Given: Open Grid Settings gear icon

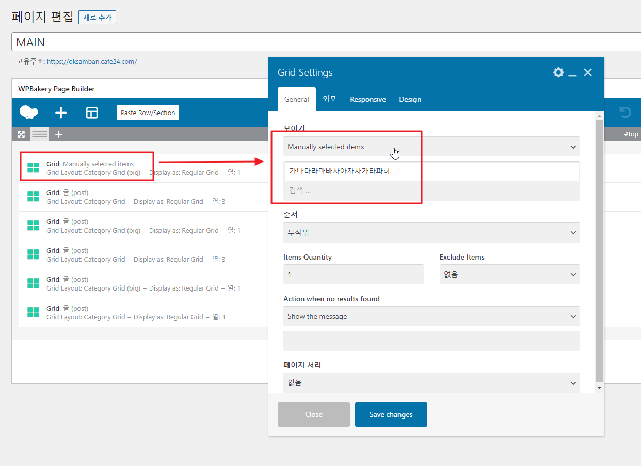Looking at the screenshot, I should point(558,72).
